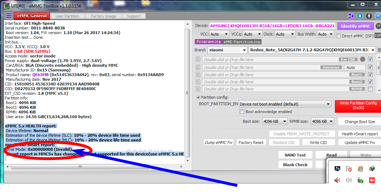
Task: Expand the Partition config section
Action: pos(198,97)
